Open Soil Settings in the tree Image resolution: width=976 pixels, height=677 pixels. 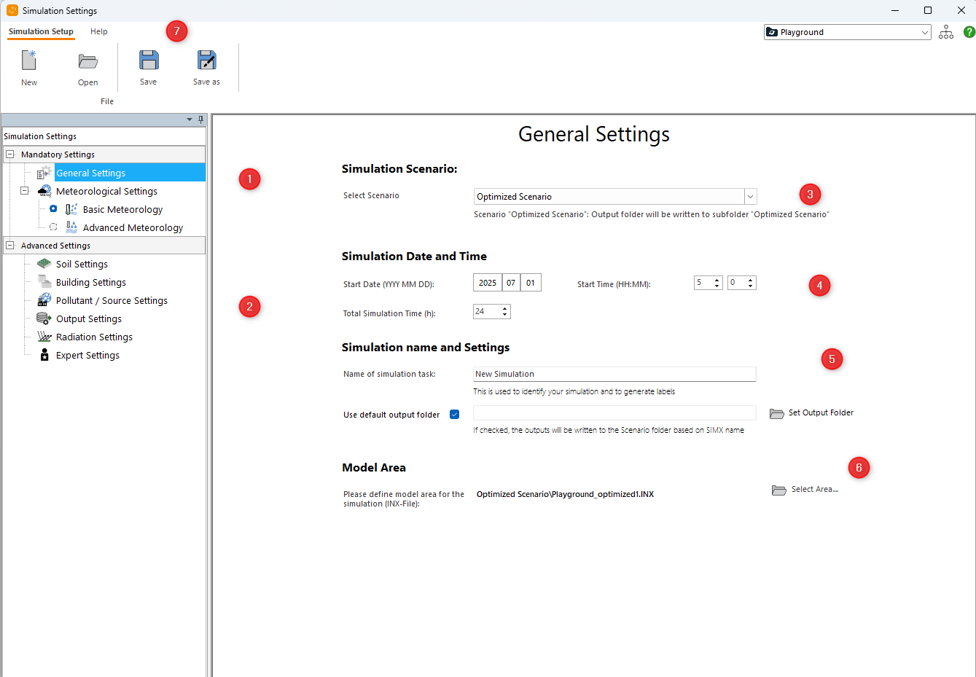[82, 264]
